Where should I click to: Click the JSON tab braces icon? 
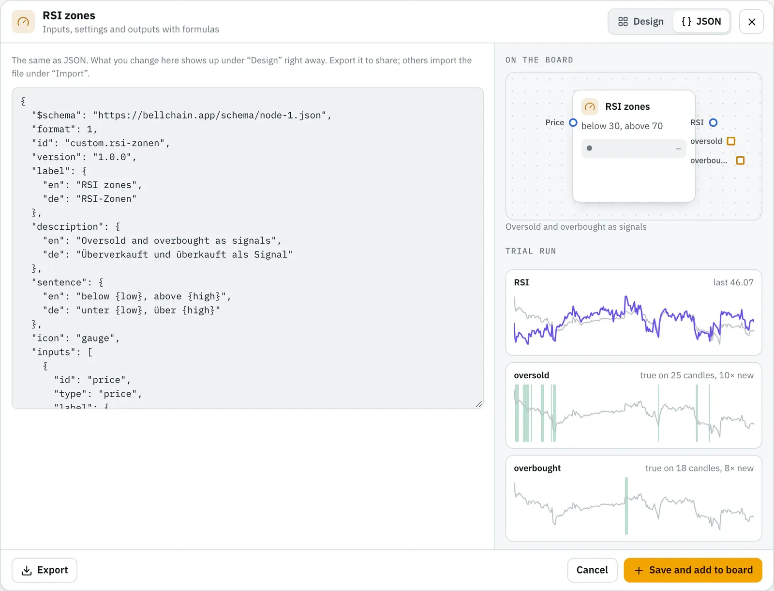point(686,22)
